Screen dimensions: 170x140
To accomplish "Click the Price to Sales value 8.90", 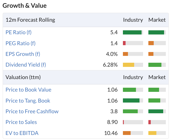I will coord(113,122).
